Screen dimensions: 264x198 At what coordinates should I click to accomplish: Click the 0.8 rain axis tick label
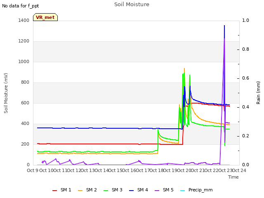[245, 49]
